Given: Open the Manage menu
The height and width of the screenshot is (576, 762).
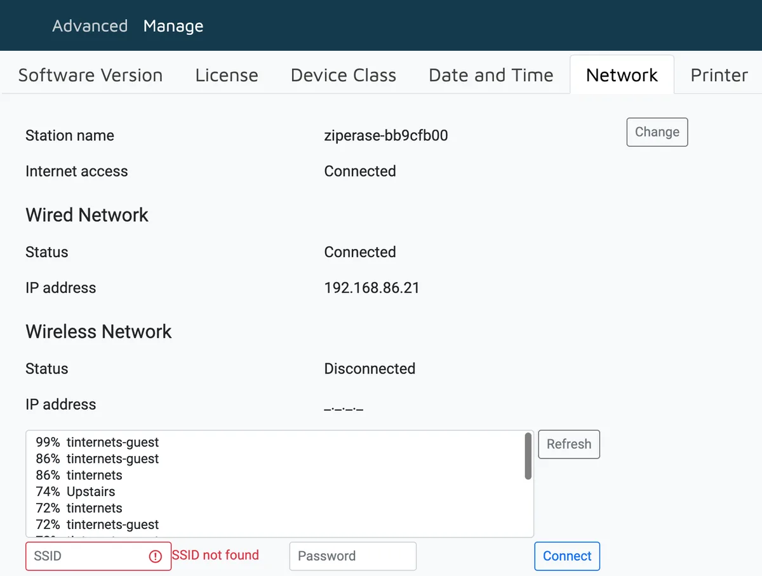Looking at the screenshot, I should (x=173, y=26).
